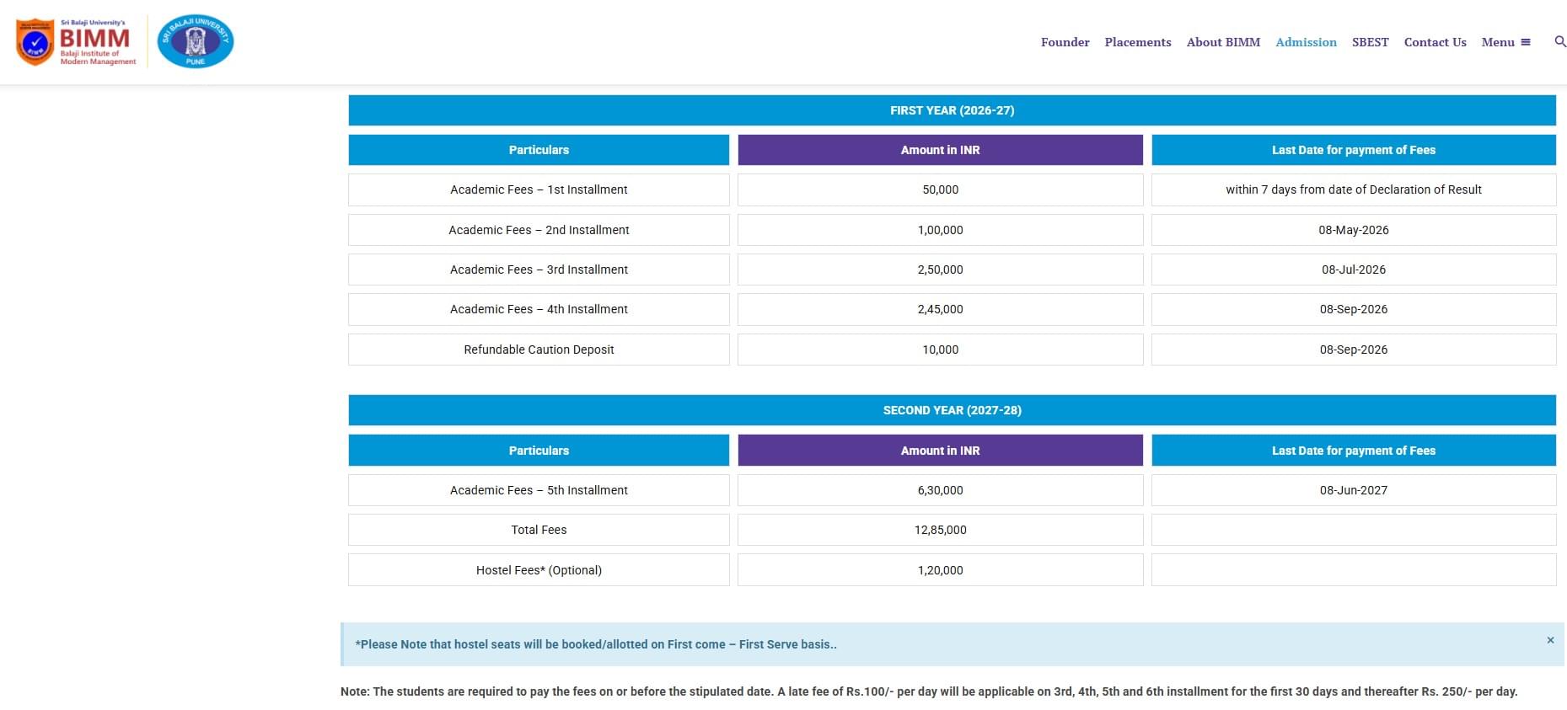
Task: Click the SECOND YEAR (2027-28) header bar
Action: click(952, 410)
